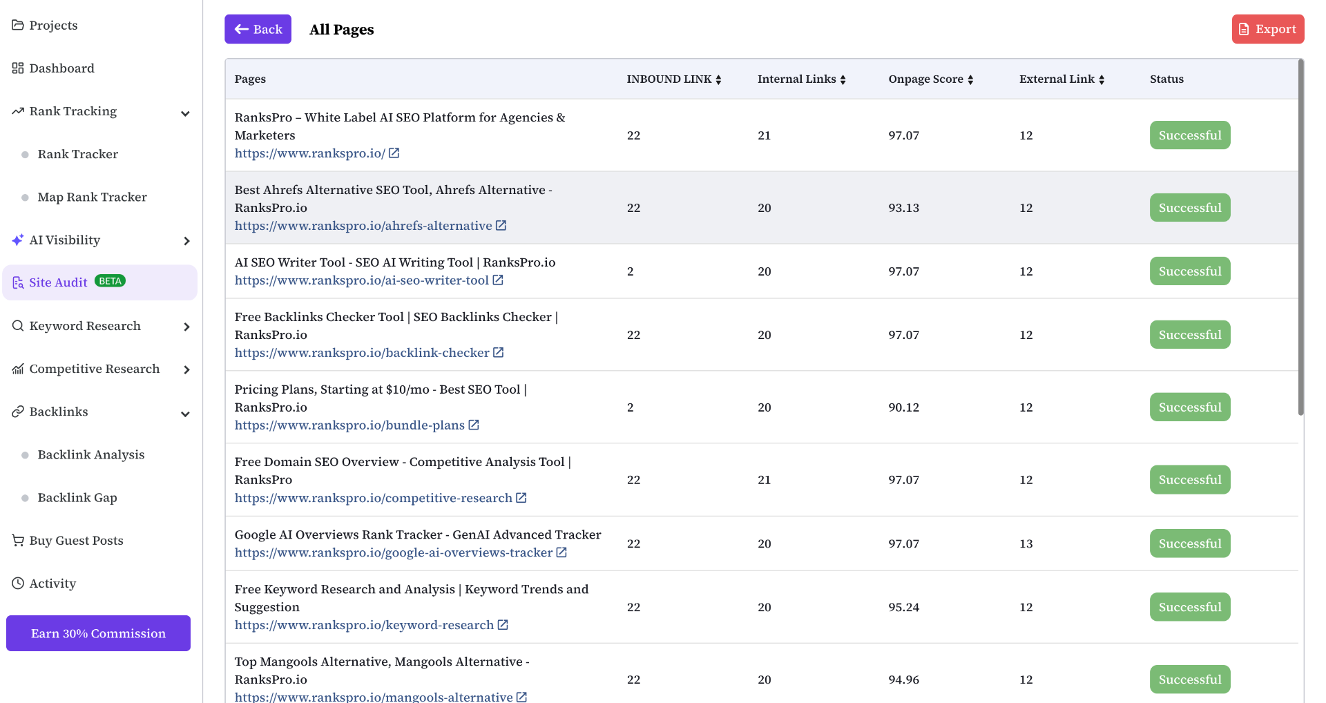Sort by Internal Links column arrows
Viewport: 1326px width, 703px height.
(x=843, y=80)
